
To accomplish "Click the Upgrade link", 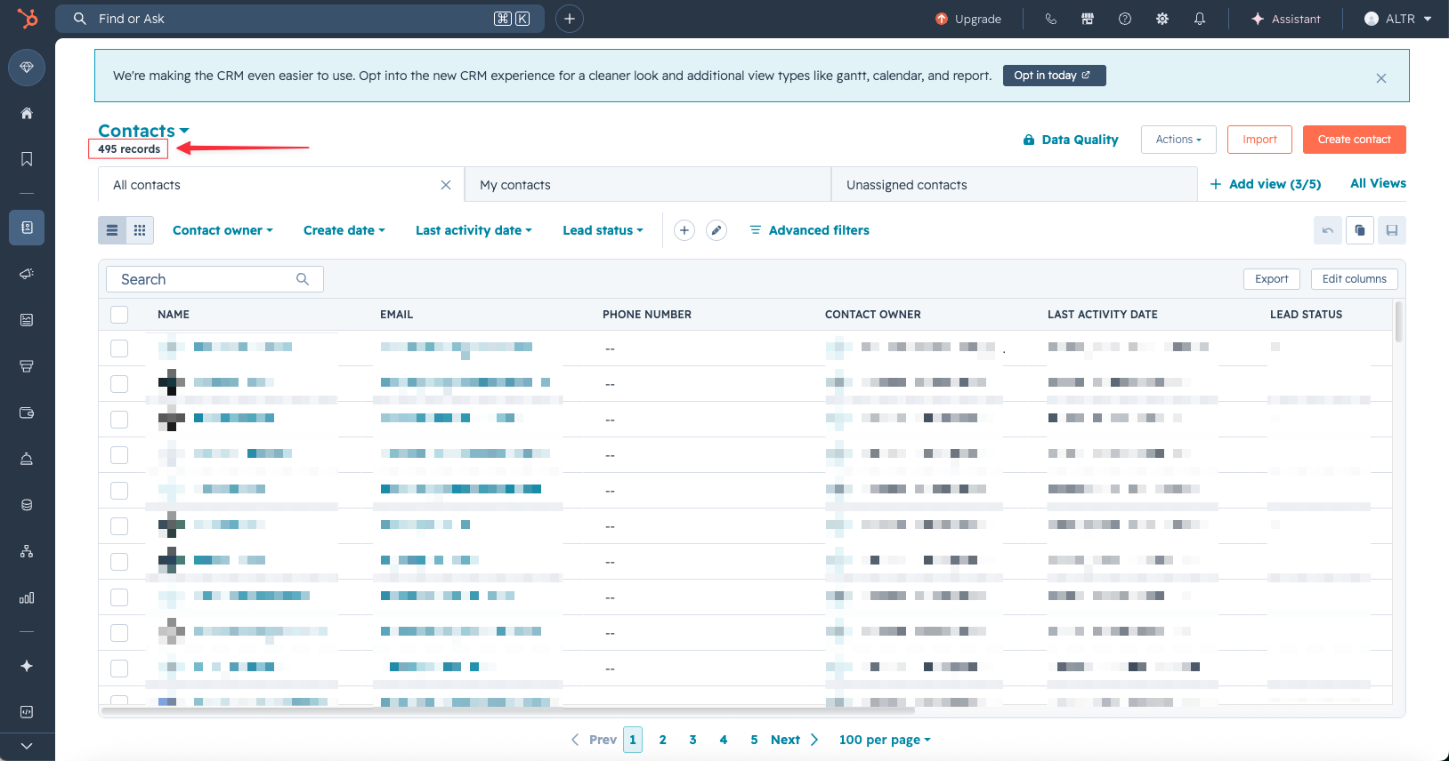I will coord(968,19).
